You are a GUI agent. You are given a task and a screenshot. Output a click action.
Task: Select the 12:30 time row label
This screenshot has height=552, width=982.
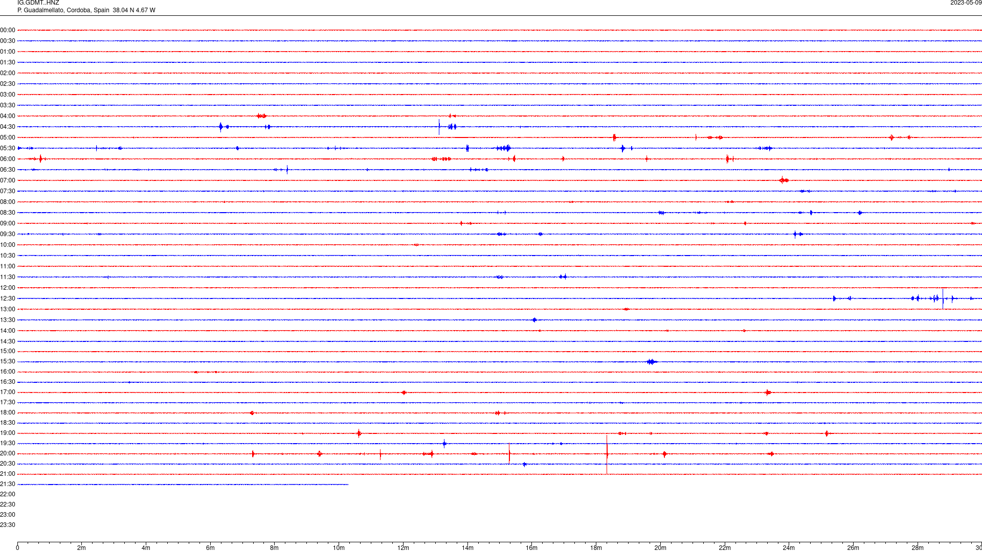click(x=8, y=298)
